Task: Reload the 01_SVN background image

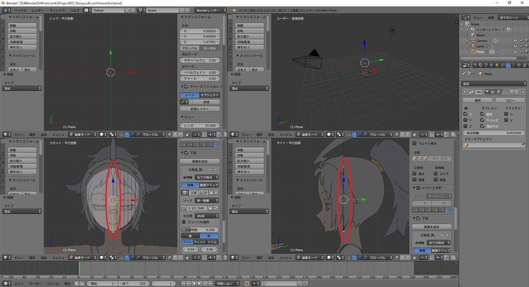Action: [215, 208]
